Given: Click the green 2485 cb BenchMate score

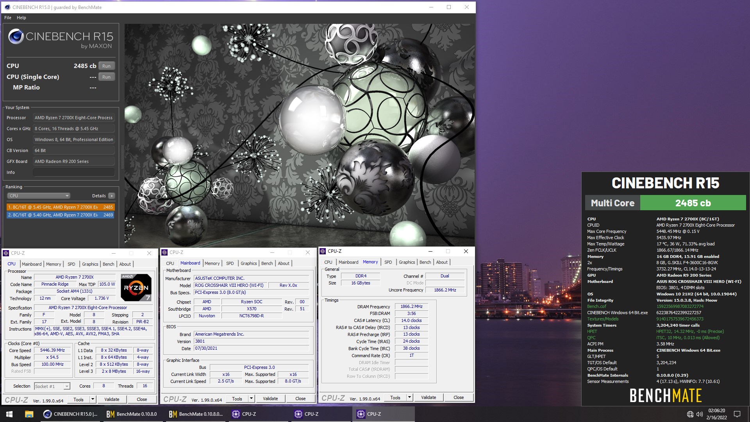Looking at the screenshot, I should tap(693, 203).
